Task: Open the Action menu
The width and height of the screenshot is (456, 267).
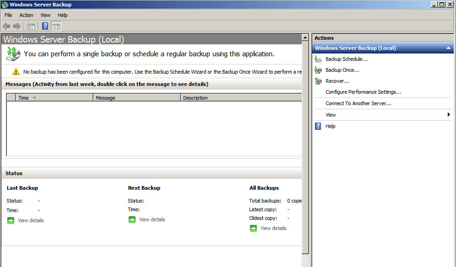Action: [x=26, y=15]
